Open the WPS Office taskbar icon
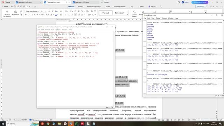 coord(82,124)
